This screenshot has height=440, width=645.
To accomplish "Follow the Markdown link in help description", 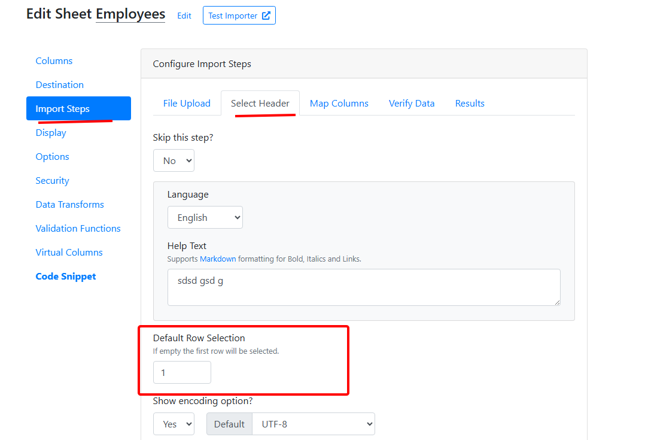I will coord(218,259).
